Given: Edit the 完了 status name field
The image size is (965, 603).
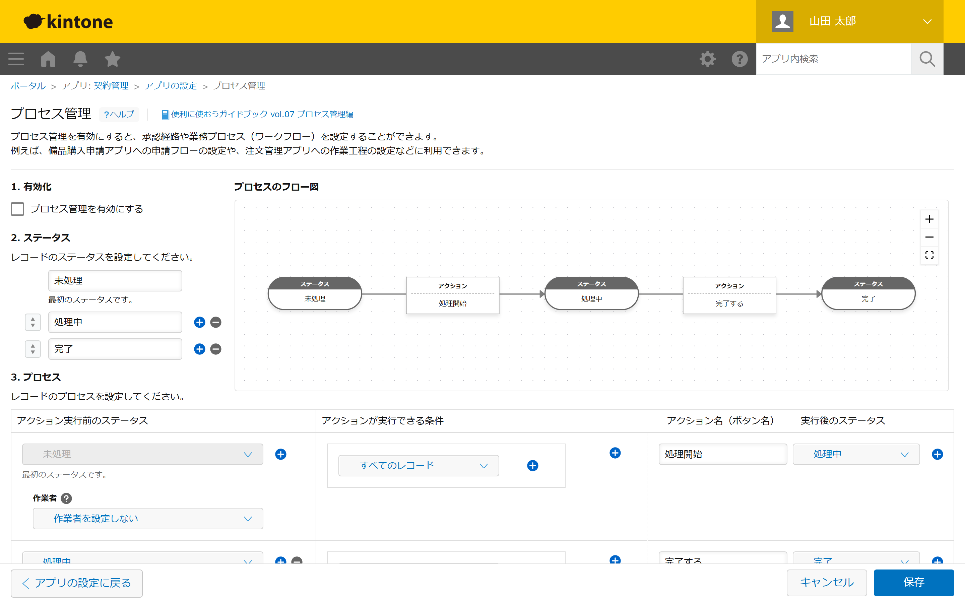Looking at the screenshot, I should tap(115, 349).
